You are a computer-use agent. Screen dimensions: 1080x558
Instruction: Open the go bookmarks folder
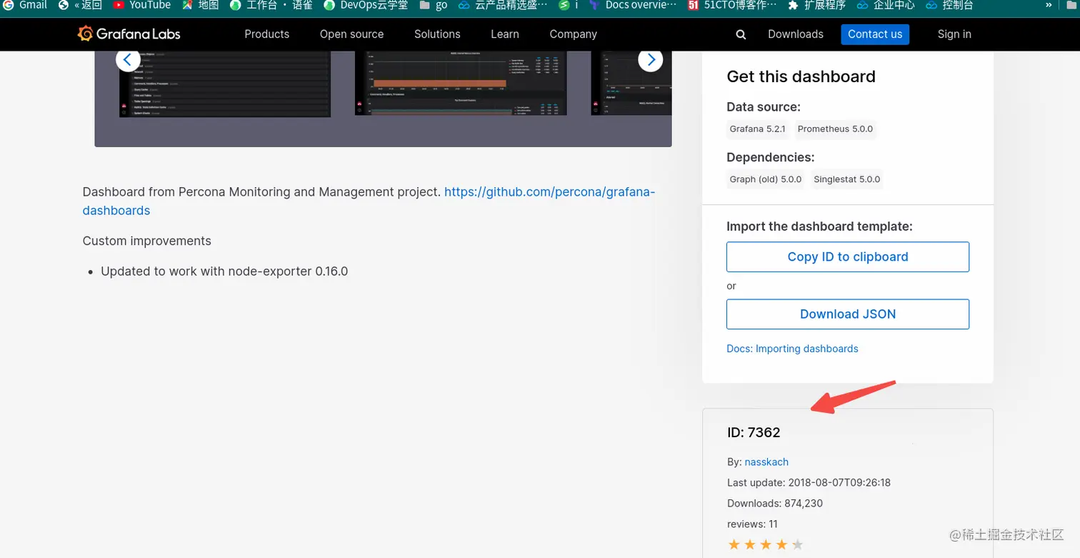[x=434, y=5]
